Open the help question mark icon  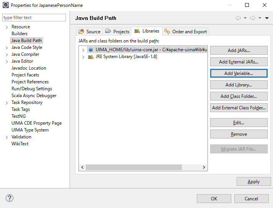(x=10, y=198)
